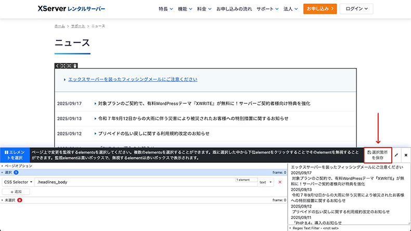Expand the Regex Text Filter option

click(312, 228)
